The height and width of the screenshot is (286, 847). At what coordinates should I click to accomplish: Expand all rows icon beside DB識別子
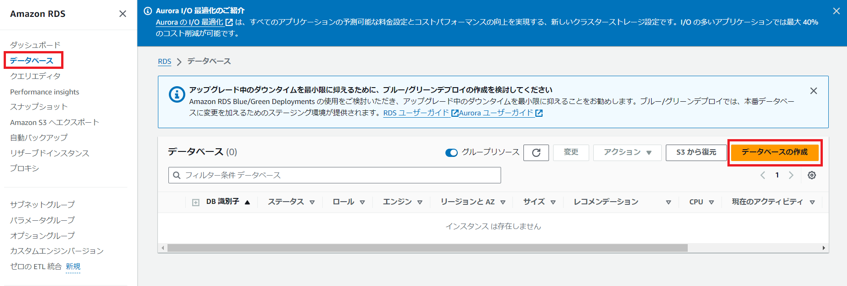pos(196,202)
